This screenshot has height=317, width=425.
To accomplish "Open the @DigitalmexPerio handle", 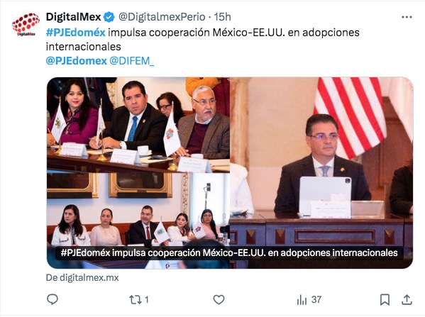I will coord(162,17).
